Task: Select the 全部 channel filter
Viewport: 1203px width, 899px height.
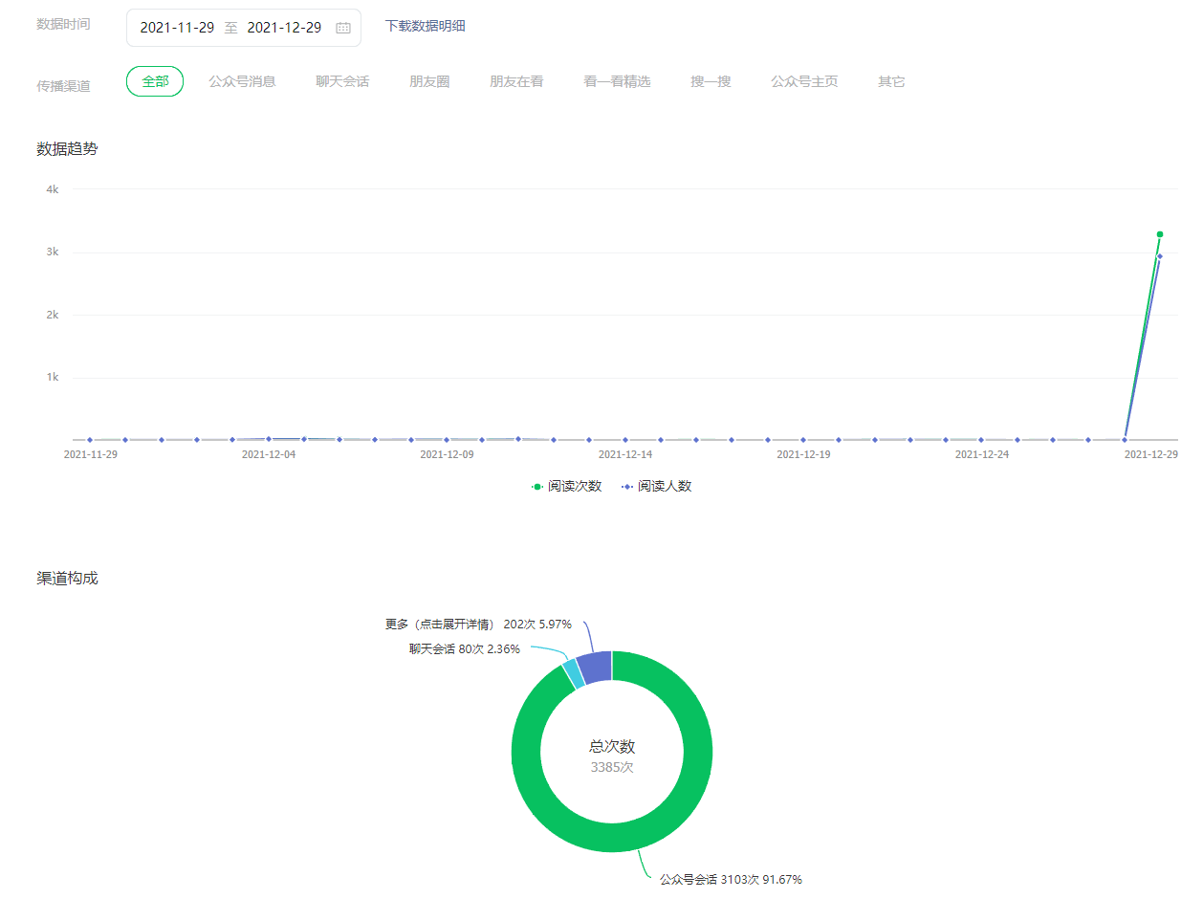Action: tap(155, 82)
